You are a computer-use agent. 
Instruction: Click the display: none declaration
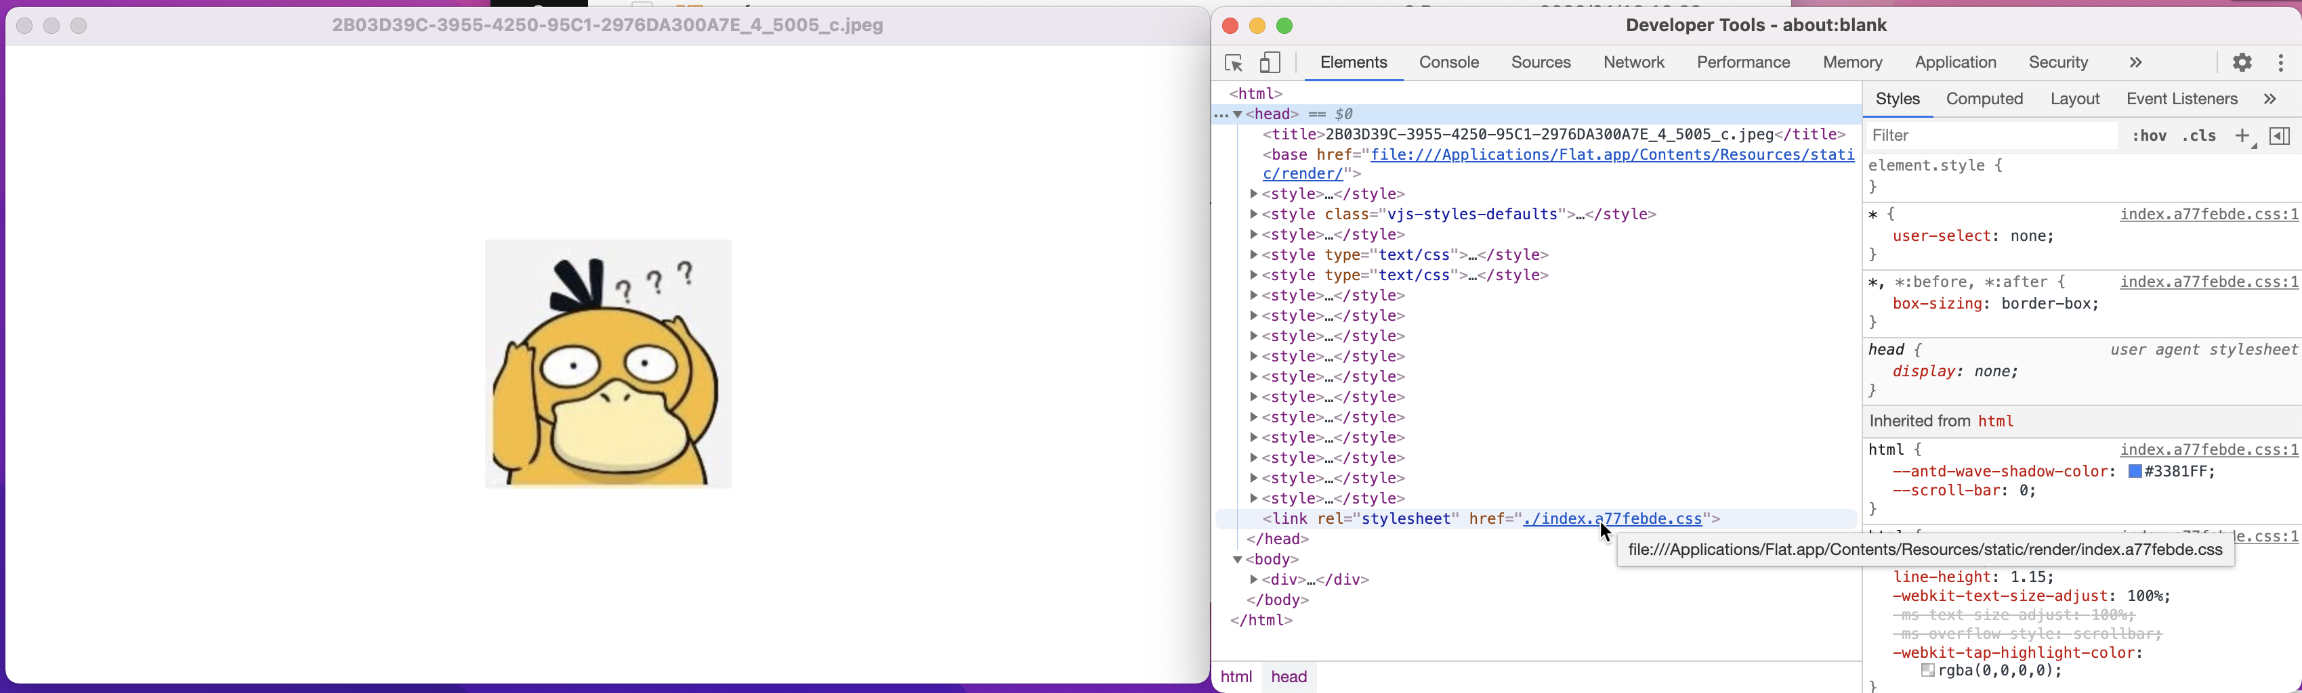(x=1955, y=372)
